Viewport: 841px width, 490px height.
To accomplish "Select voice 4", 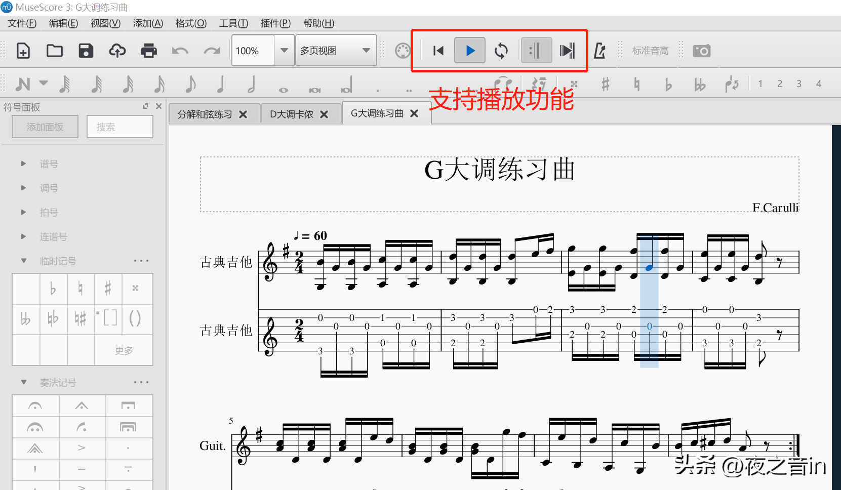I will [x=819, y=84].
